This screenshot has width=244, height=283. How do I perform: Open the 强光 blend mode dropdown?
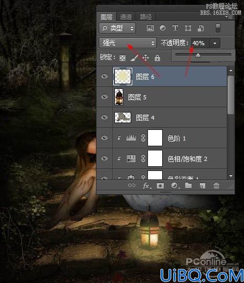(128, 43)
